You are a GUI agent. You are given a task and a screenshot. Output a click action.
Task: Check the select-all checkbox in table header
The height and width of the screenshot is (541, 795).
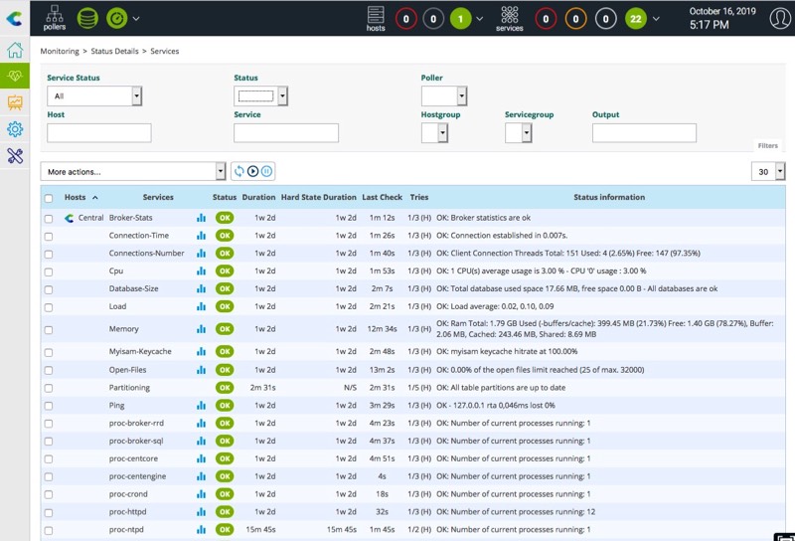[49, 198]
